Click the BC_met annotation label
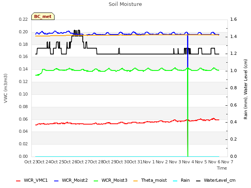The image size is (251, 188). click(x=43, y=16)
